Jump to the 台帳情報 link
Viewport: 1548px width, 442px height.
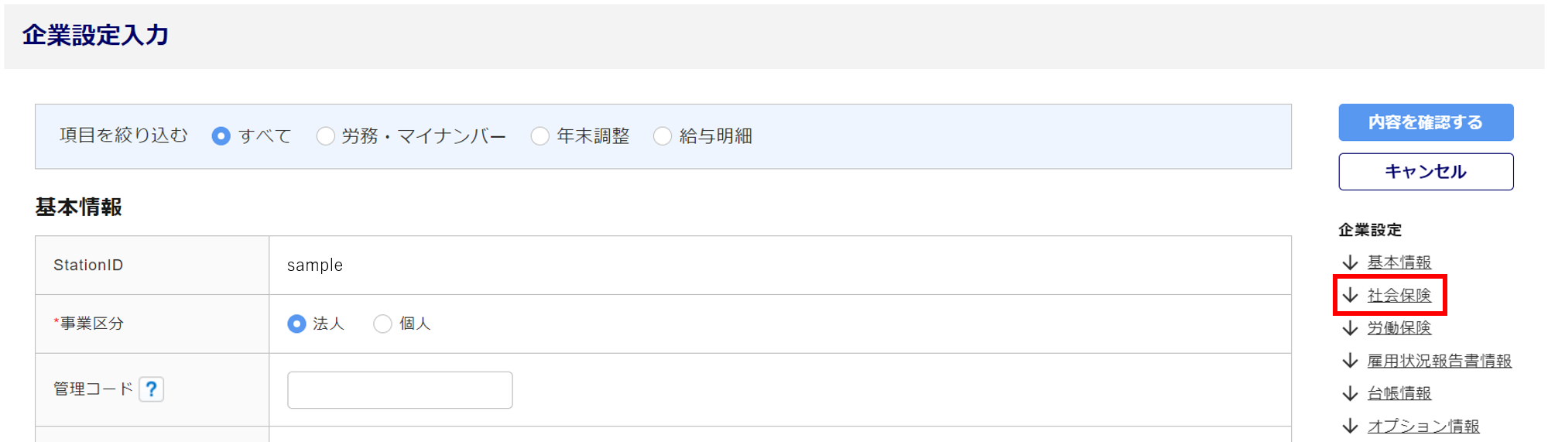[x=1399, y=393]
